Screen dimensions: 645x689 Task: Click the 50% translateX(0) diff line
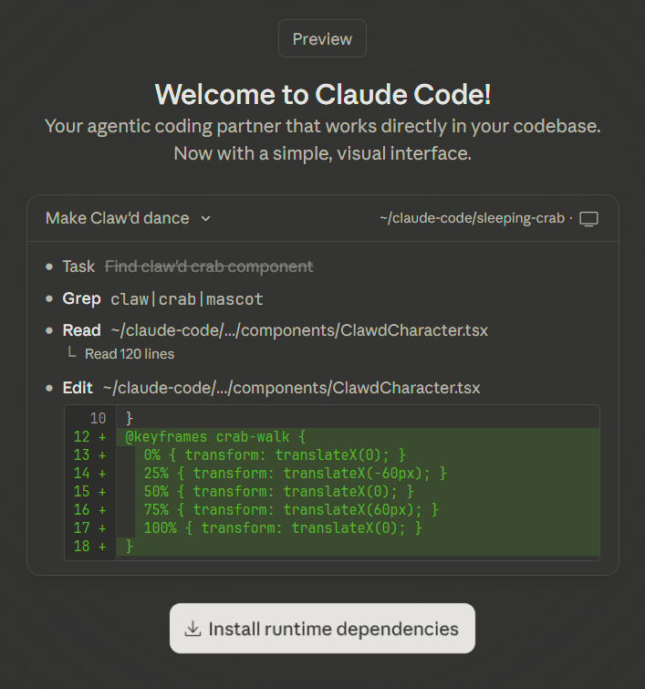359,491
